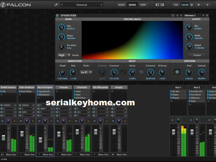216x162 pixels.
Task: Open the A7 input selector
Action: 113,155
